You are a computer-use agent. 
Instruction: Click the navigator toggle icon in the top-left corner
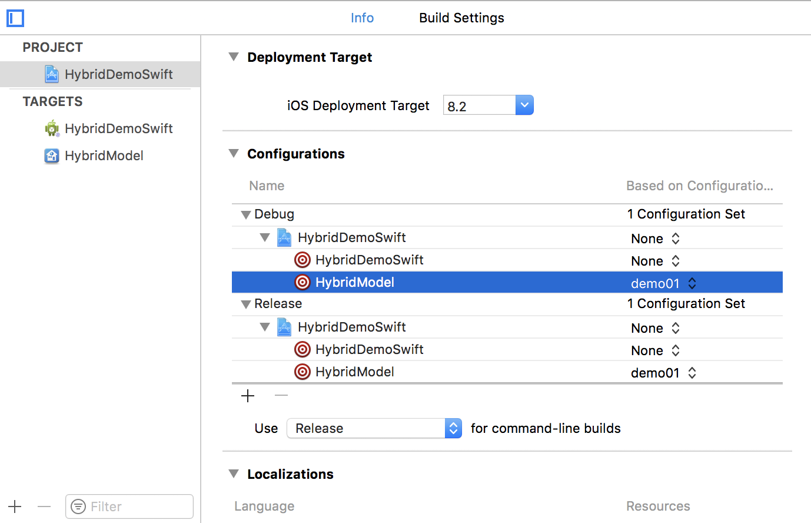point(15,18)
